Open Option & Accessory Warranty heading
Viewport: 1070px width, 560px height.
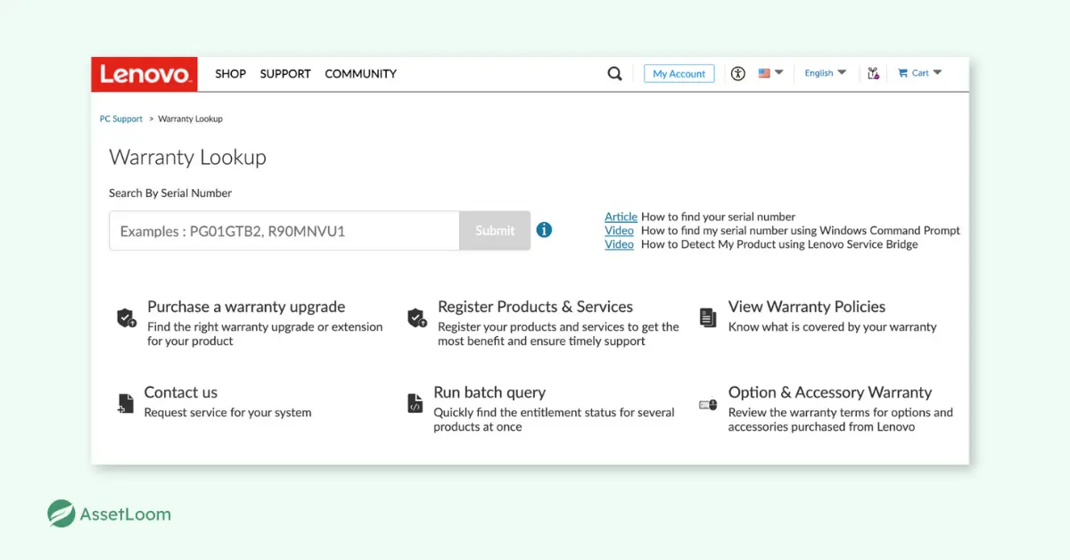(x=830, y=392)
